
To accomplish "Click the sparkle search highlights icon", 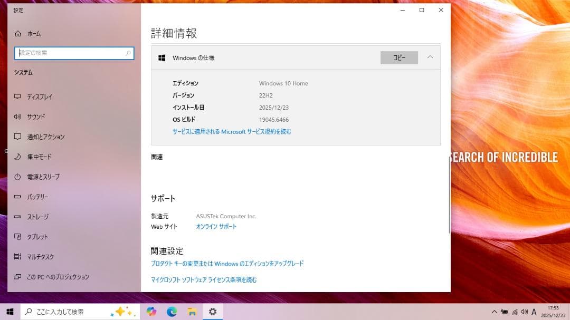I will 123,312.
